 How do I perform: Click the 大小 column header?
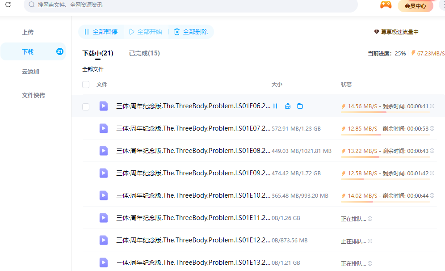click(277, 85)
